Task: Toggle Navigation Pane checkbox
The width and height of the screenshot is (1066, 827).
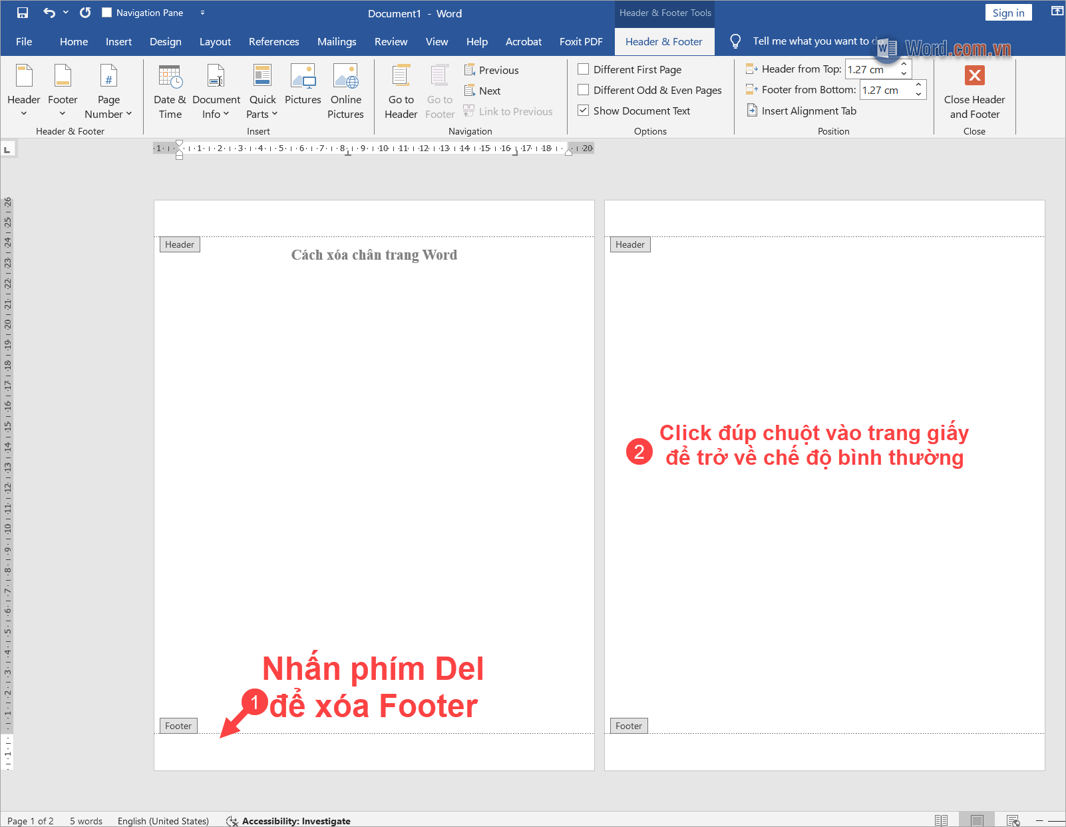Action: (106, 13)
